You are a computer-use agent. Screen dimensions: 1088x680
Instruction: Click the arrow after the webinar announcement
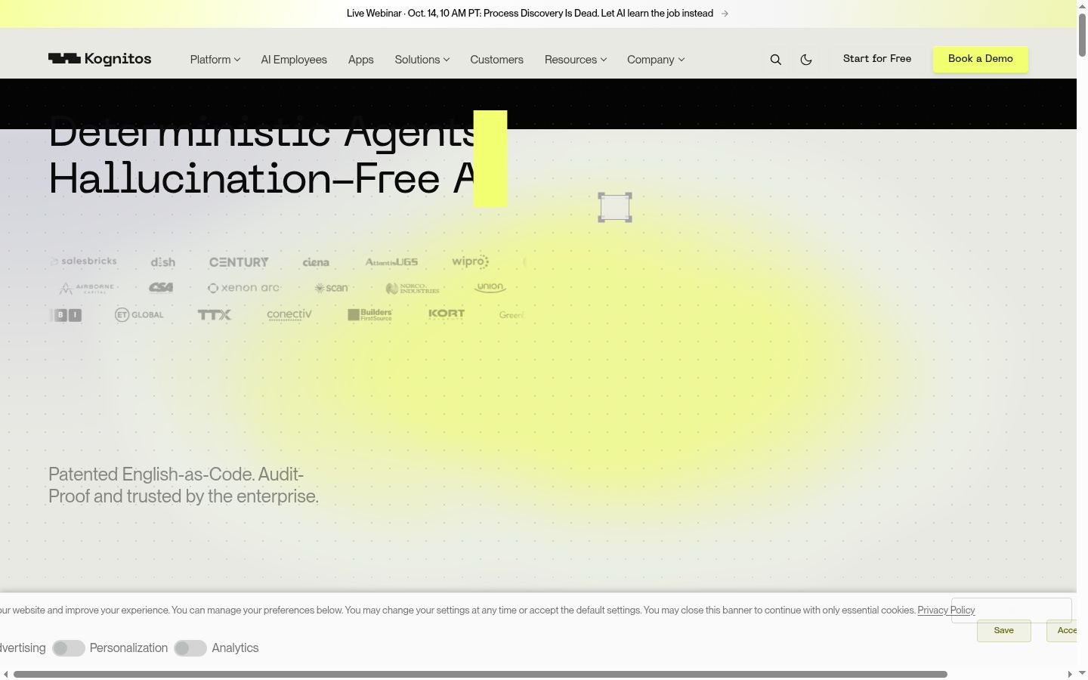click(x=725, y=14)
